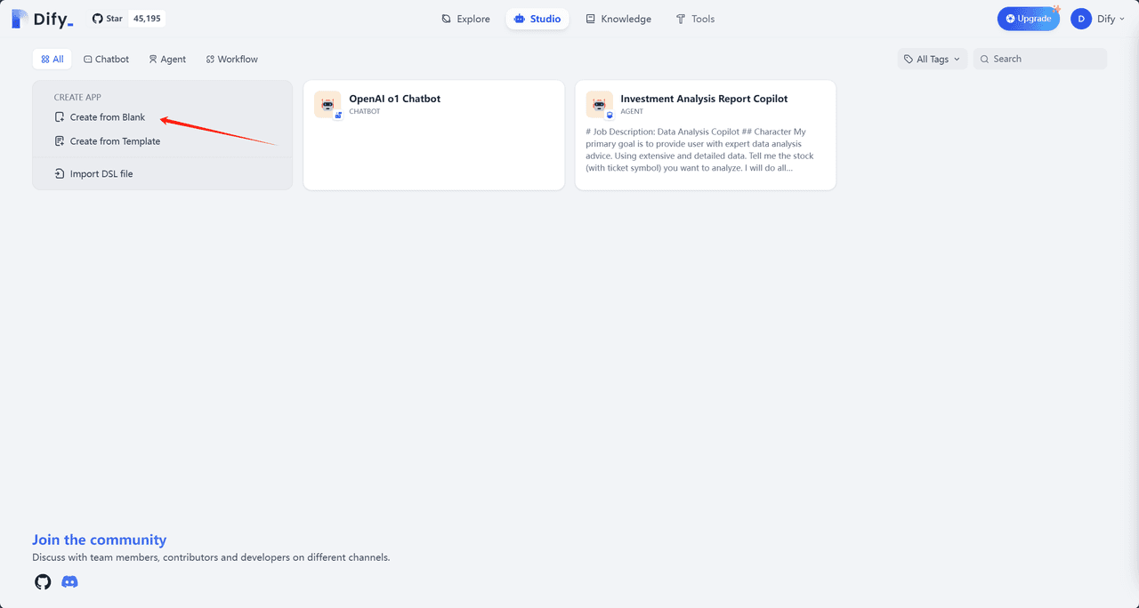
Task: Open the Join the community link
Action: click(x=99, y=540)
